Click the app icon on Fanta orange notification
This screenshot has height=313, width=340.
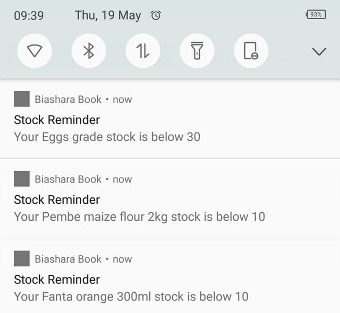coord(21,259)
